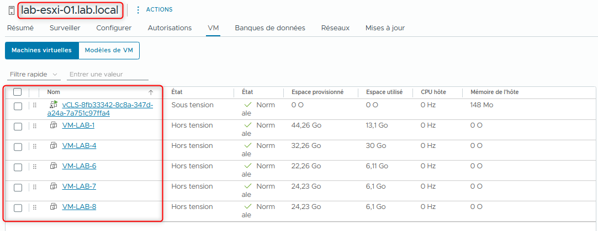Check the box for VM-LAB-6
This screenshot has height=231, width=598.
pyautogui.click(x=18, y=168)
